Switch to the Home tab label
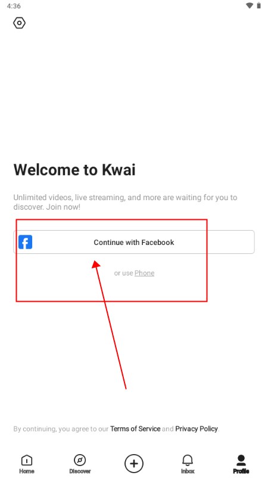This screenshot has width=268, height=478. (x=26, y=471)
